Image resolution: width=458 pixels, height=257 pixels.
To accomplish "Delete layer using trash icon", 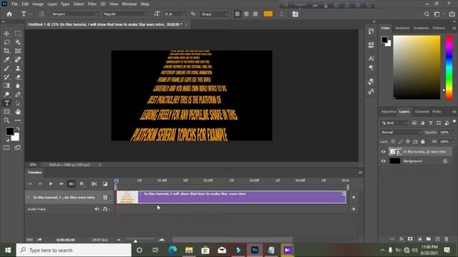I will coord(447,239).
